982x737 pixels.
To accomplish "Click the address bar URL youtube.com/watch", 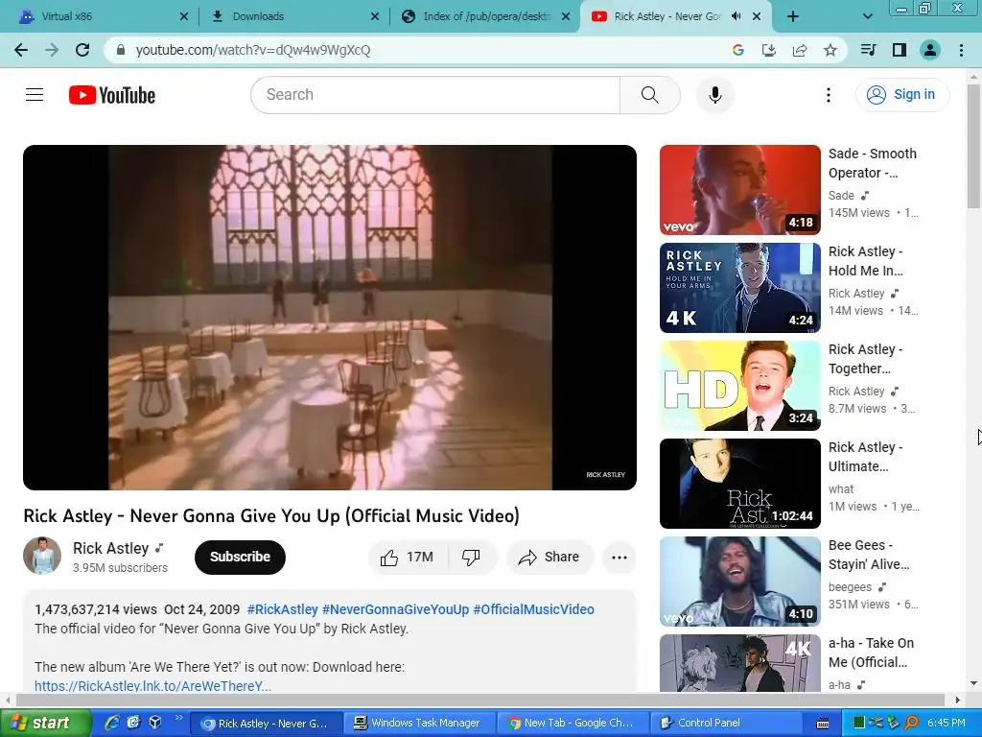I will (253, 50).
